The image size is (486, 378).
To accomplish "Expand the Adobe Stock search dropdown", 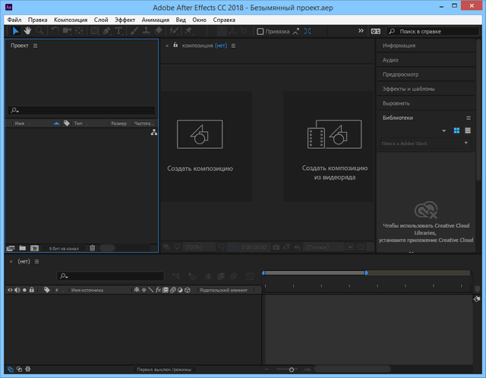I will click(x=465, y=143).
